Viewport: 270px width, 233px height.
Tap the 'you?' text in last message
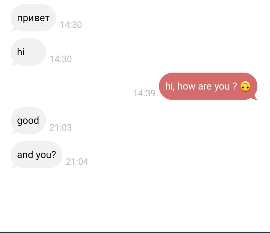point(46,155)
